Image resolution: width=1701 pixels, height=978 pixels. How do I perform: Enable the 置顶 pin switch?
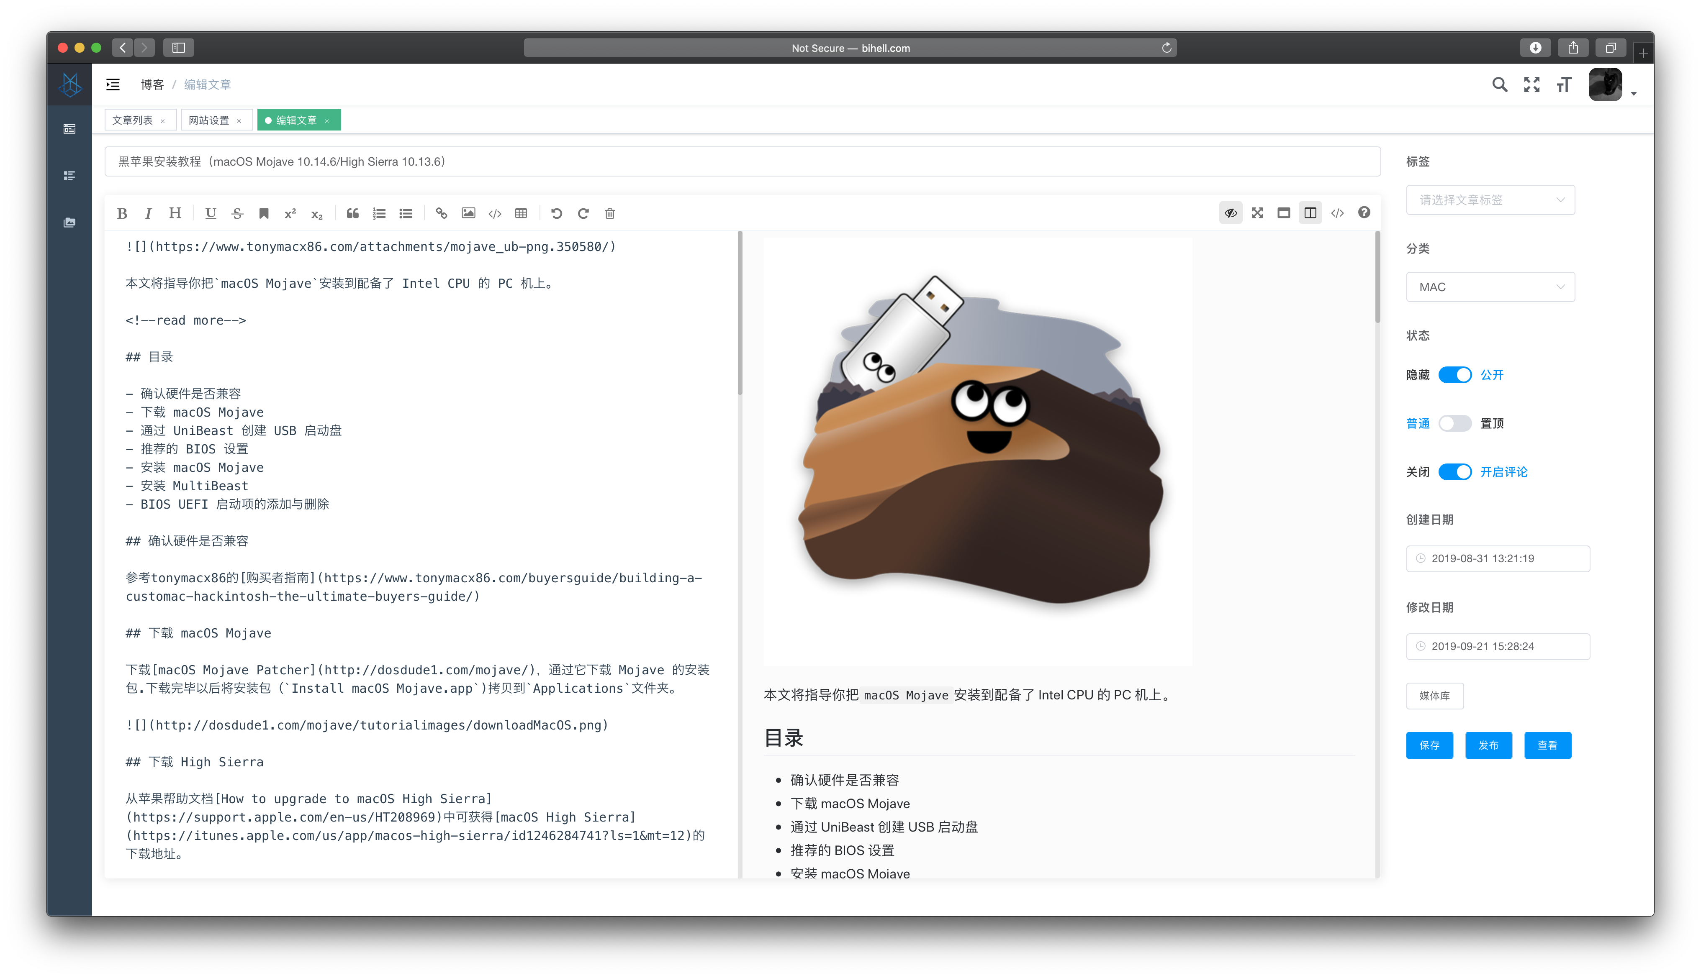tap(1454, 423)
